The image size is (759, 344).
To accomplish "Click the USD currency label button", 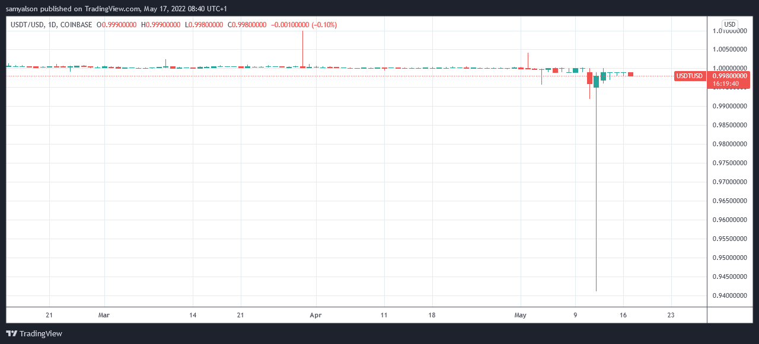I will (729, 24).
